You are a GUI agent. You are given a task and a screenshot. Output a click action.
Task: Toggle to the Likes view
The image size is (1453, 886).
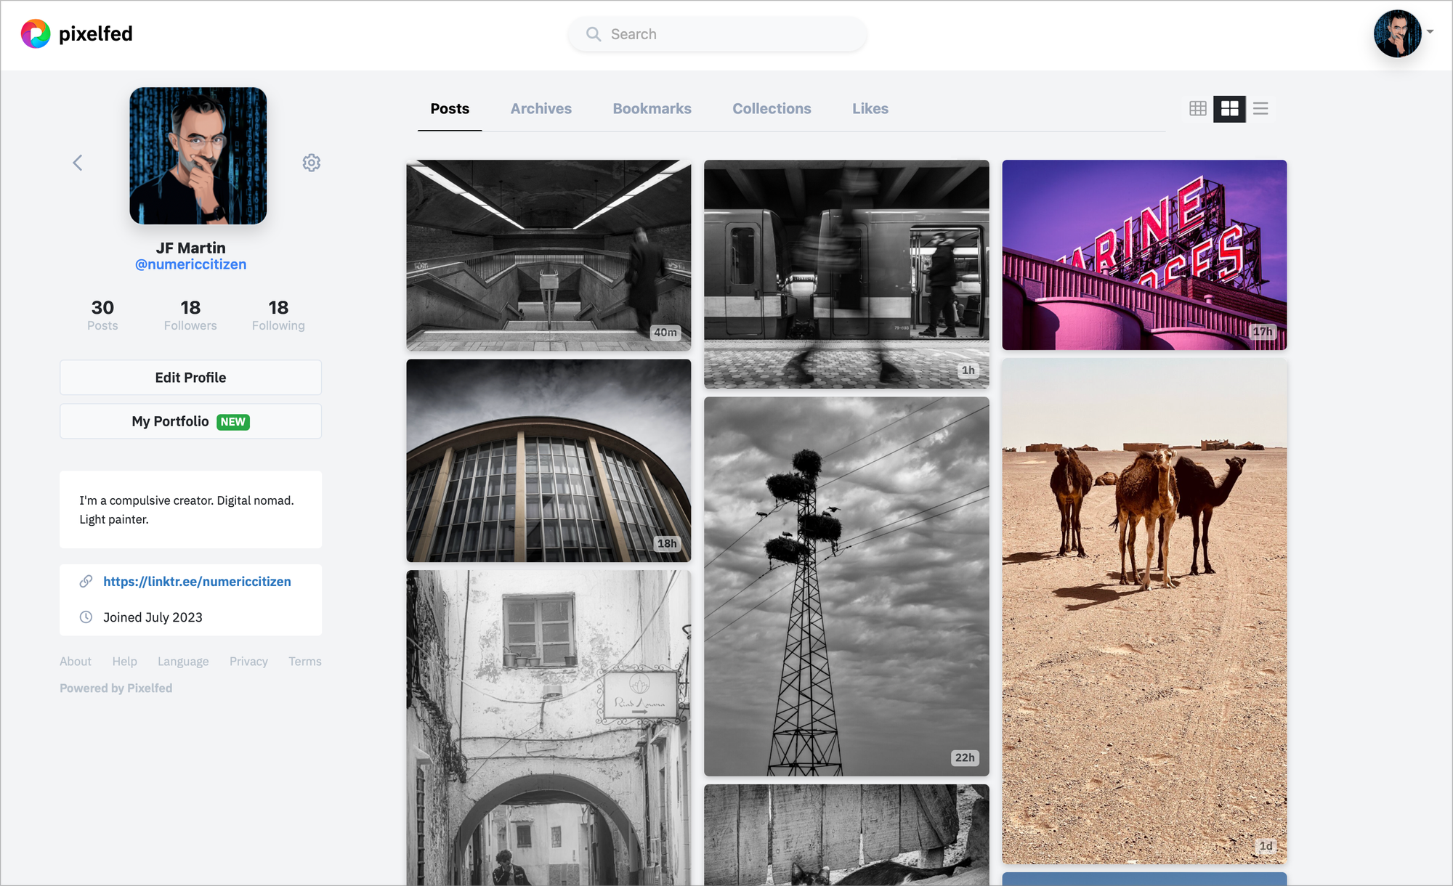click(870, 108)
